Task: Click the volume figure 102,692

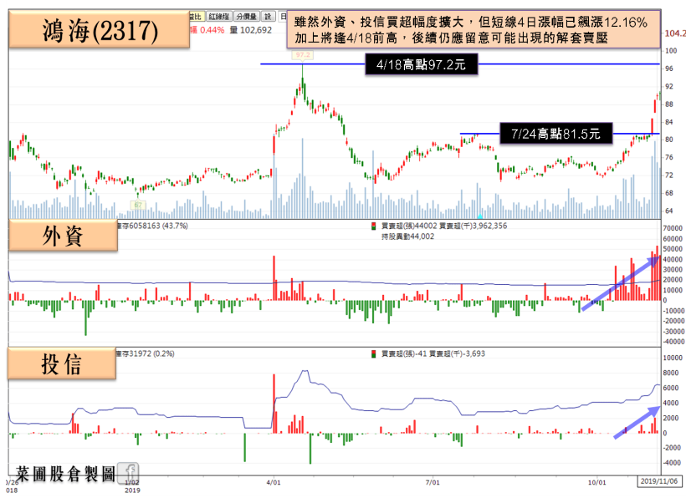Action: (x=255, y=30)
